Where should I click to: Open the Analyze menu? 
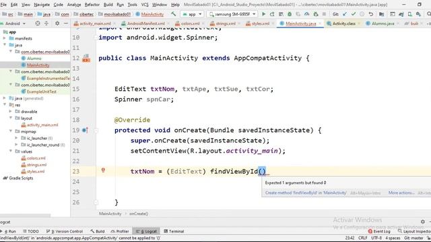pyautogui.click(x=74, y=5)
